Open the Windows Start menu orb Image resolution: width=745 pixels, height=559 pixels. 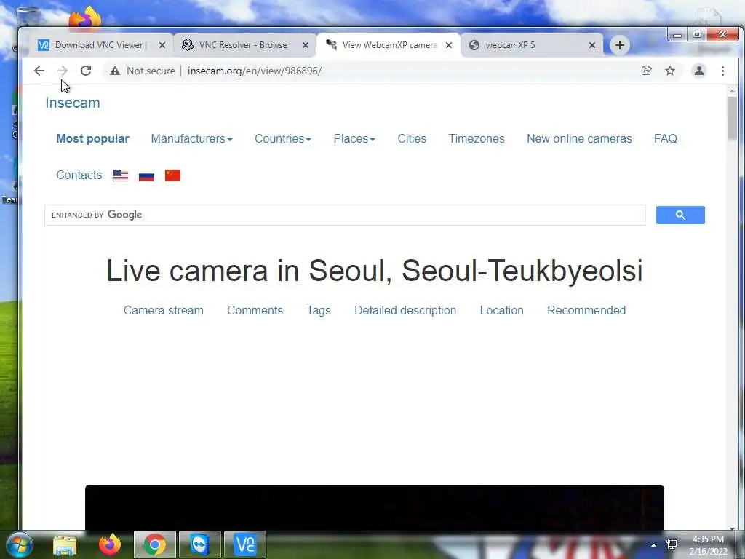(x=19, y=544)
